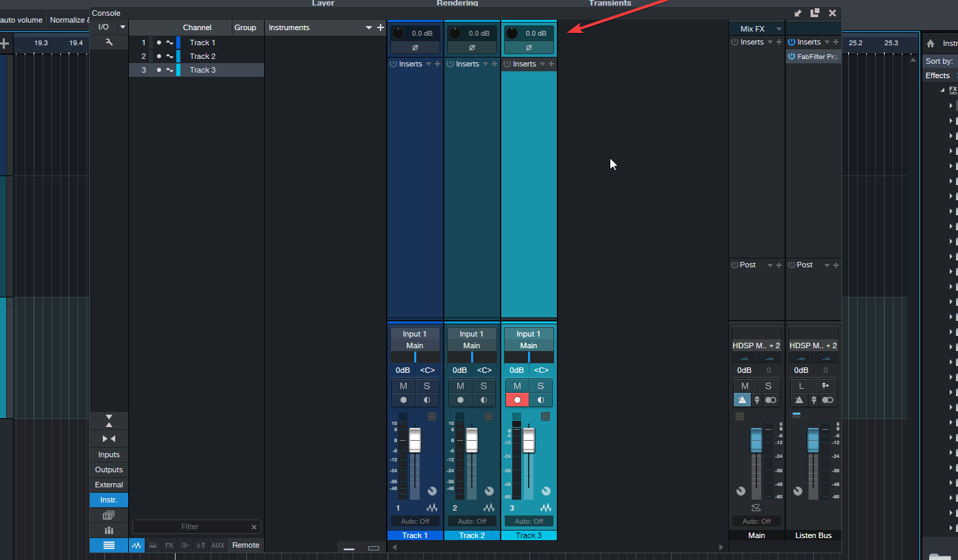
Task: Show the scenes panel icon
Action: coord(108,515)
